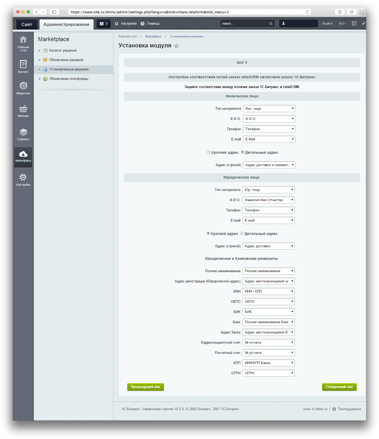Open Тип контрагента dropdown showing Физ. лицо
Viewport: 379px width, 439px height.
[x=269, y=108]
